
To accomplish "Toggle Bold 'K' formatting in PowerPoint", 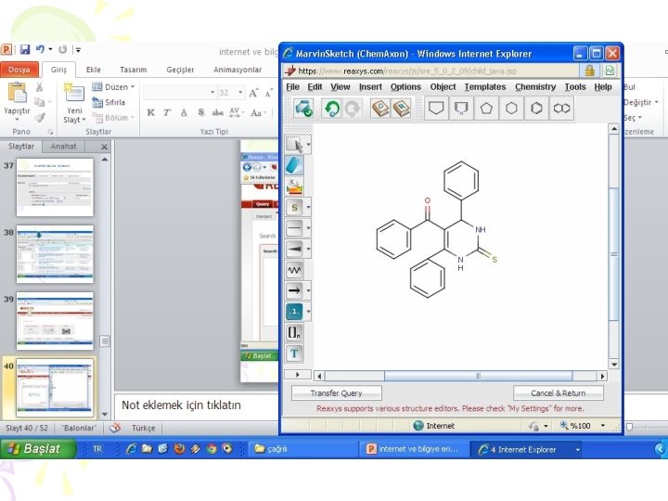I will point(150,112).
